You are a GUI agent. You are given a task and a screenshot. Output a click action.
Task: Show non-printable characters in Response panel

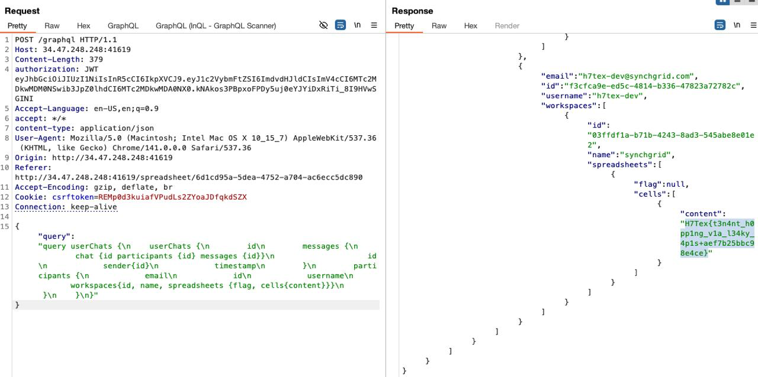[737, 25]
